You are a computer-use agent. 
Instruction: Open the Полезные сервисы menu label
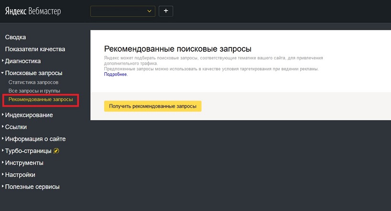[x=33, y=187]
